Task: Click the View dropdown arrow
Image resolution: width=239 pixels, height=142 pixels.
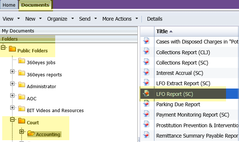Action: (19, 18)
